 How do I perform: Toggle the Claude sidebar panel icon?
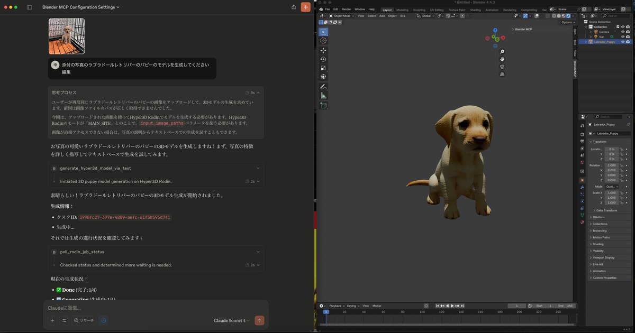(29, 7)
